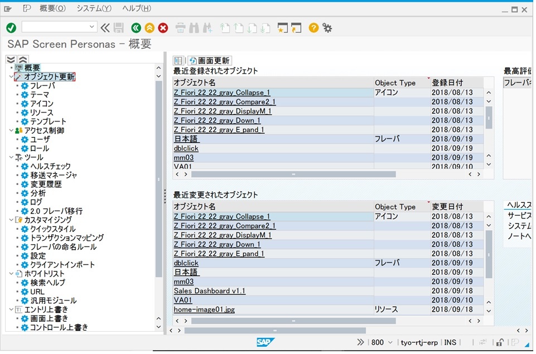Image resolution: width=536 pixels, height=354 pixels.
Task: Collapse the ホワイトリスト tree node
Action: tap(11, 273)
